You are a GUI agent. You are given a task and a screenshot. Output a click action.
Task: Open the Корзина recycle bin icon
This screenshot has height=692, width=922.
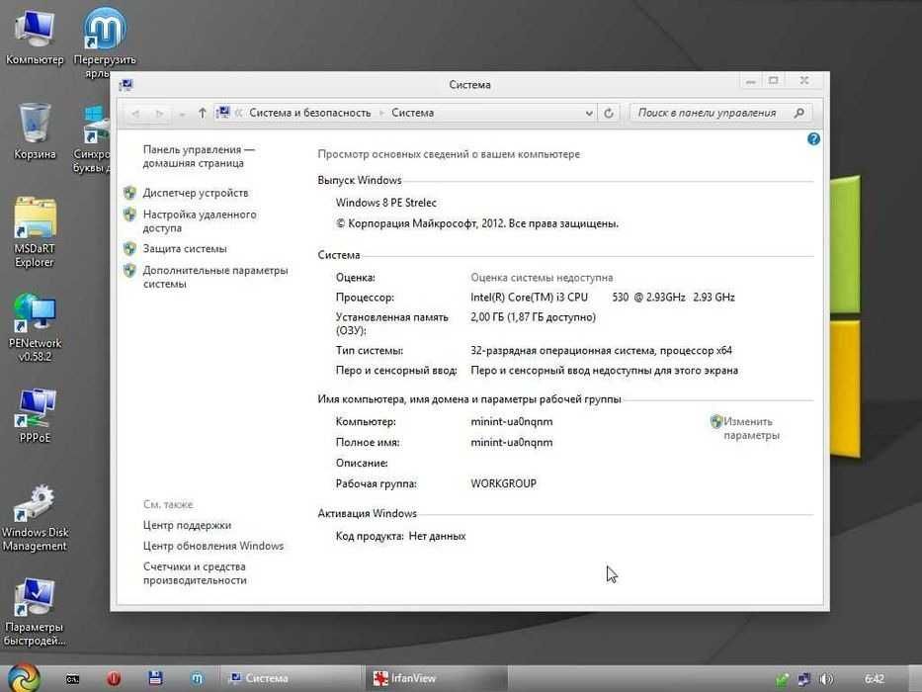pyautogui.click(x=35, y=131)
